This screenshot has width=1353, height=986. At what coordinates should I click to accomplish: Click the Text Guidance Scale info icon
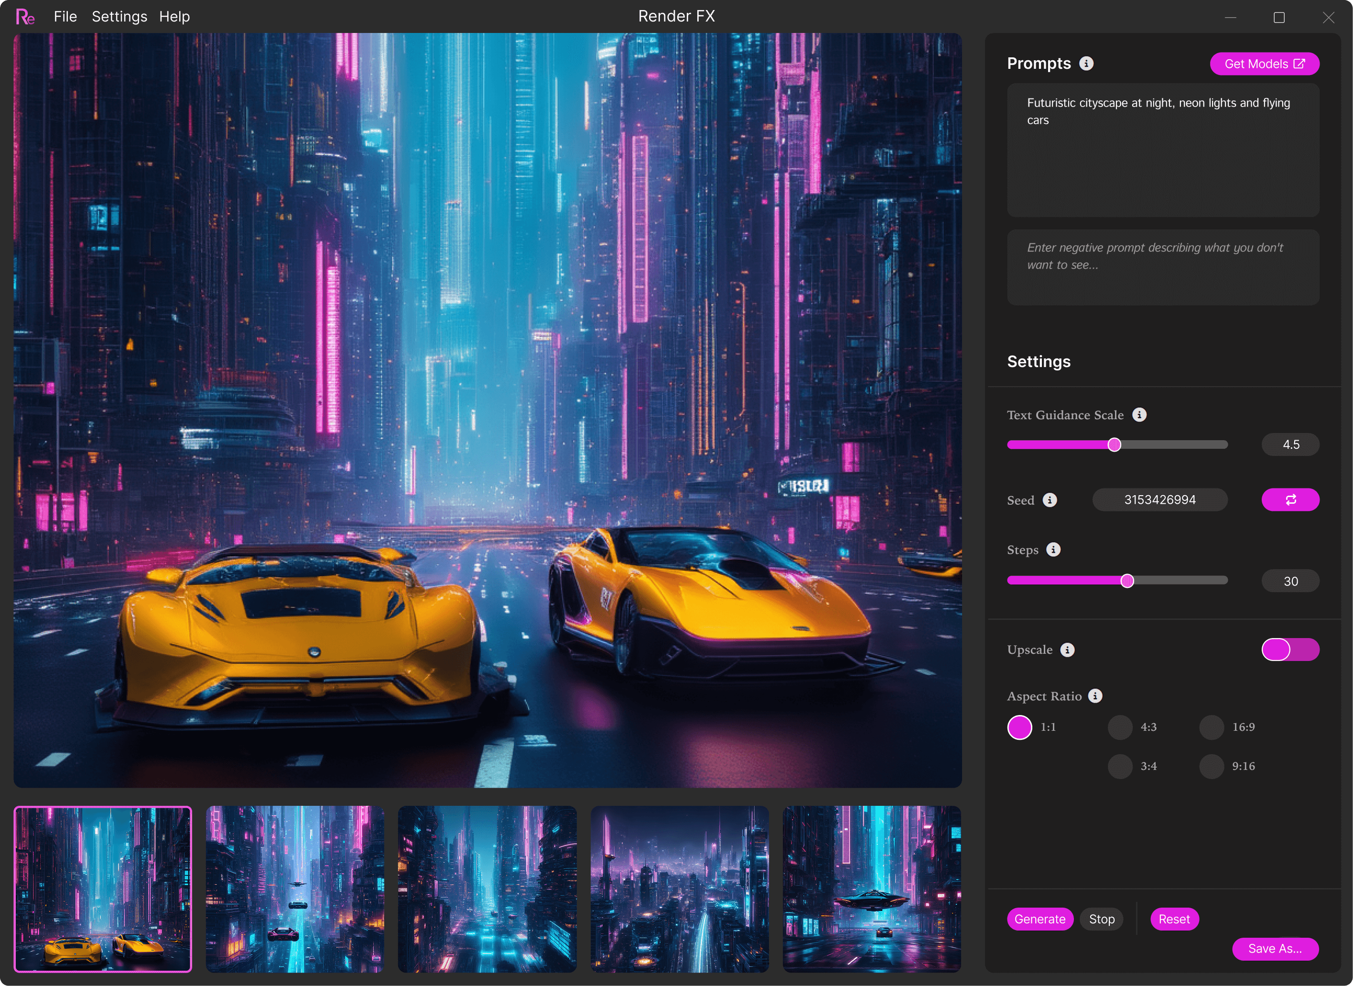1140,415
